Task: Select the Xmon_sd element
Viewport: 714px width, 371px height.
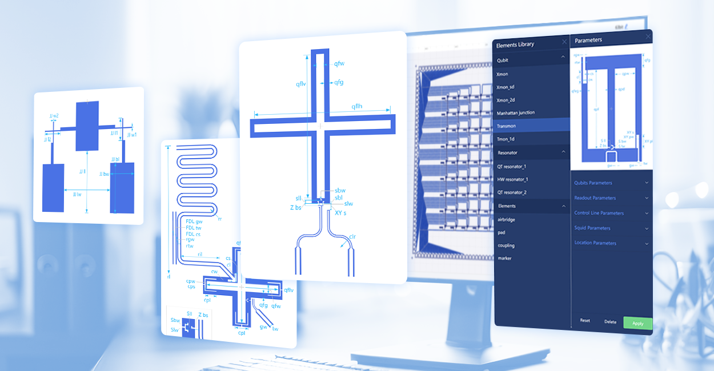Action: (518, 86)
